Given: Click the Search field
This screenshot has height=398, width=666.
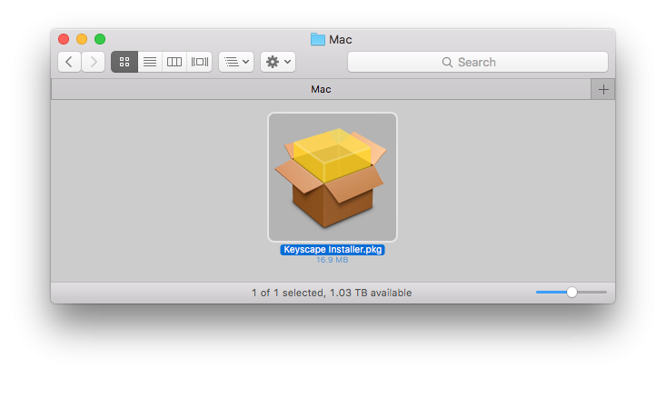Looking at the screenshot, I should [478, 62].
